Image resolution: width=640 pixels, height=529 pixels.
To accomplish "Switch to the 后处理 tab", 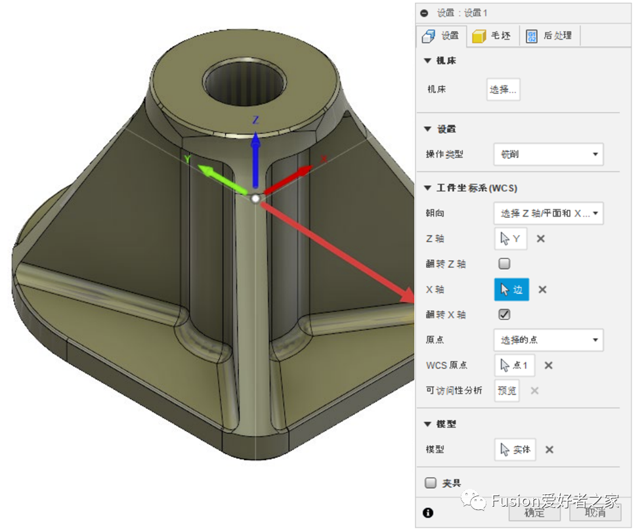I will tap(550, 36).
